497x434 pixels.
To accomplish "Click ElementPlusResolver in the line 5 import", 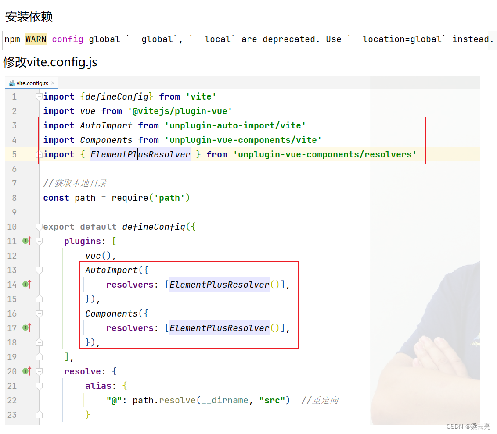I will 140,154.
